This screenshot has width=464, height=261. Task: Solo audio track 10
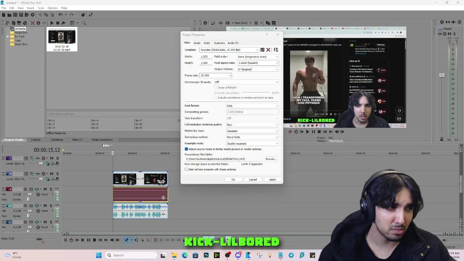[x=50, y=206]
